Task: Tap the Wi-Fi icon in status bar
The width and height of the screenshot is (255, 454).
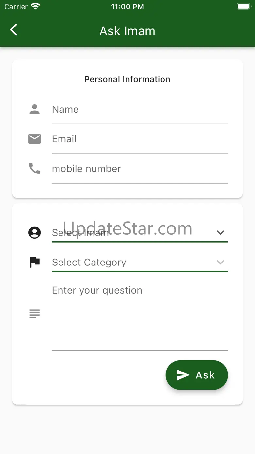Action: tap(35, 6)
